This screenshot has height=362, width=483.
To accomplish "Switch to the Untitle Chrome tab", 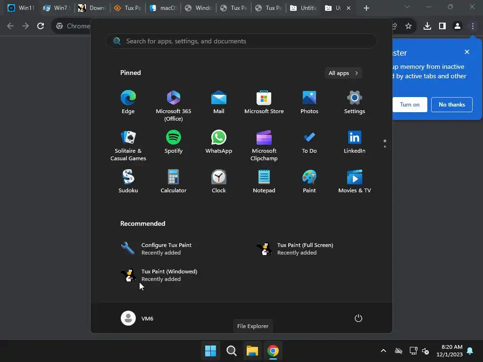I will coord(303,8).
